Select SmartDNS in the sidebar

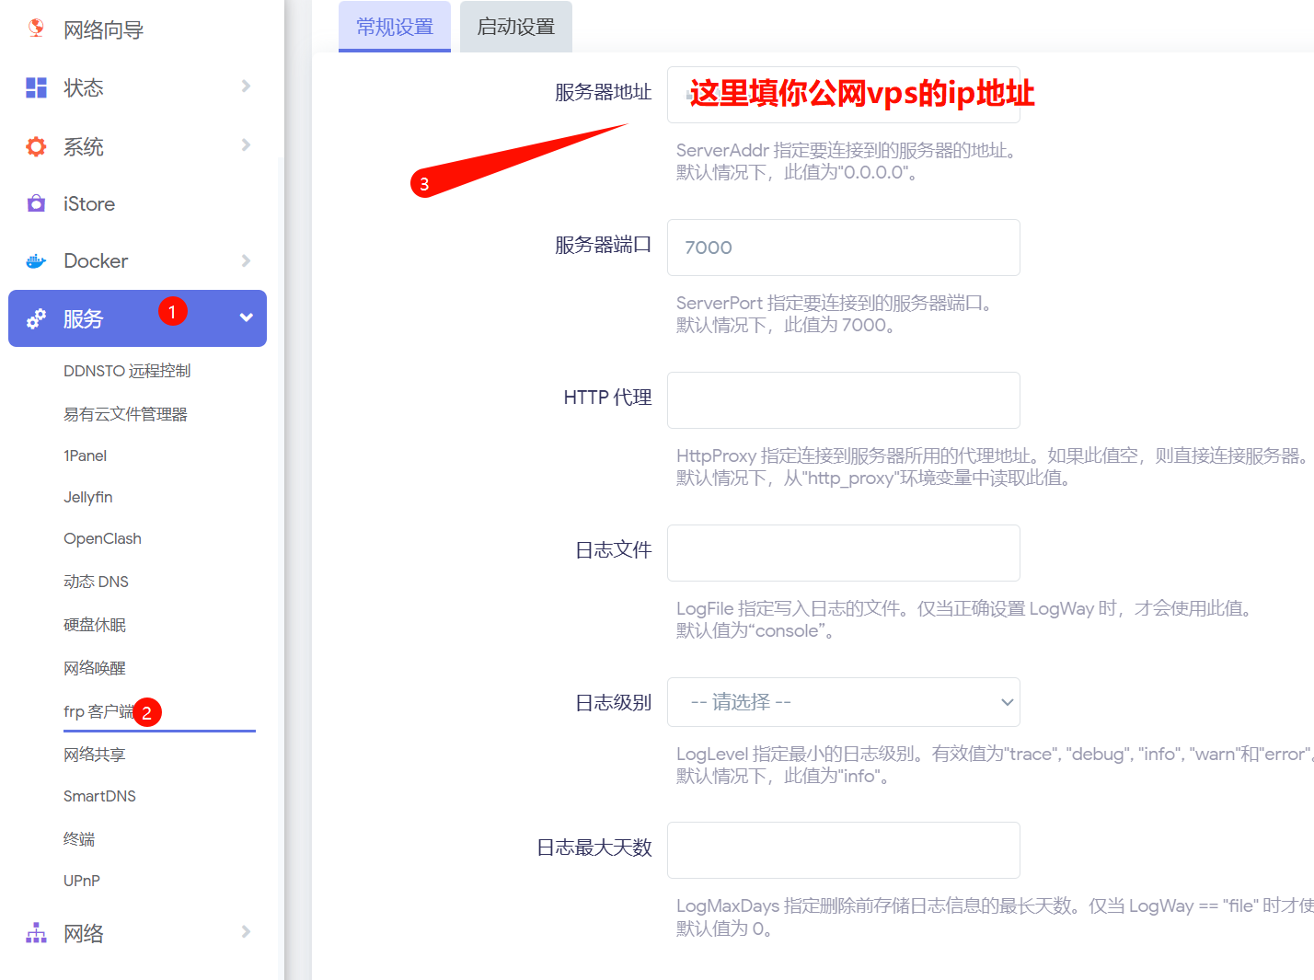coord(99,795)
